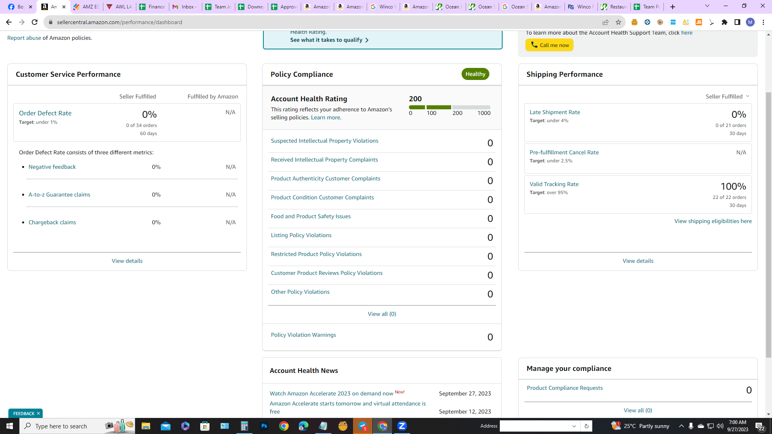Open the Order Defect Rate link

coord(45,113)
